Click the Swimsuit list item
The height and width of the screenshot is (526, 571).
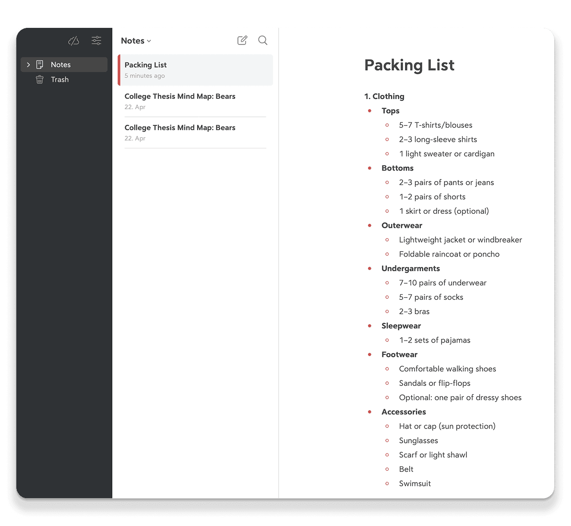[x=415, y=483]
